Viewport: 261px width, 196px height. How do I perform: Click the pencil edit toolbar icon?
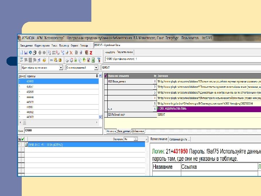click(67, 53)
